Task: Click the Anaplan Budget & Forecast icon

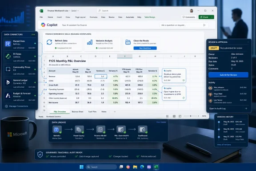Action: point(8,95)
